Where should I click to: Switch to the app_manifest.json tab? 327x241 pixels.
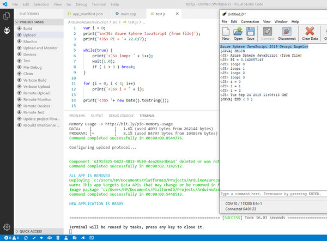[x=88, y=14]
